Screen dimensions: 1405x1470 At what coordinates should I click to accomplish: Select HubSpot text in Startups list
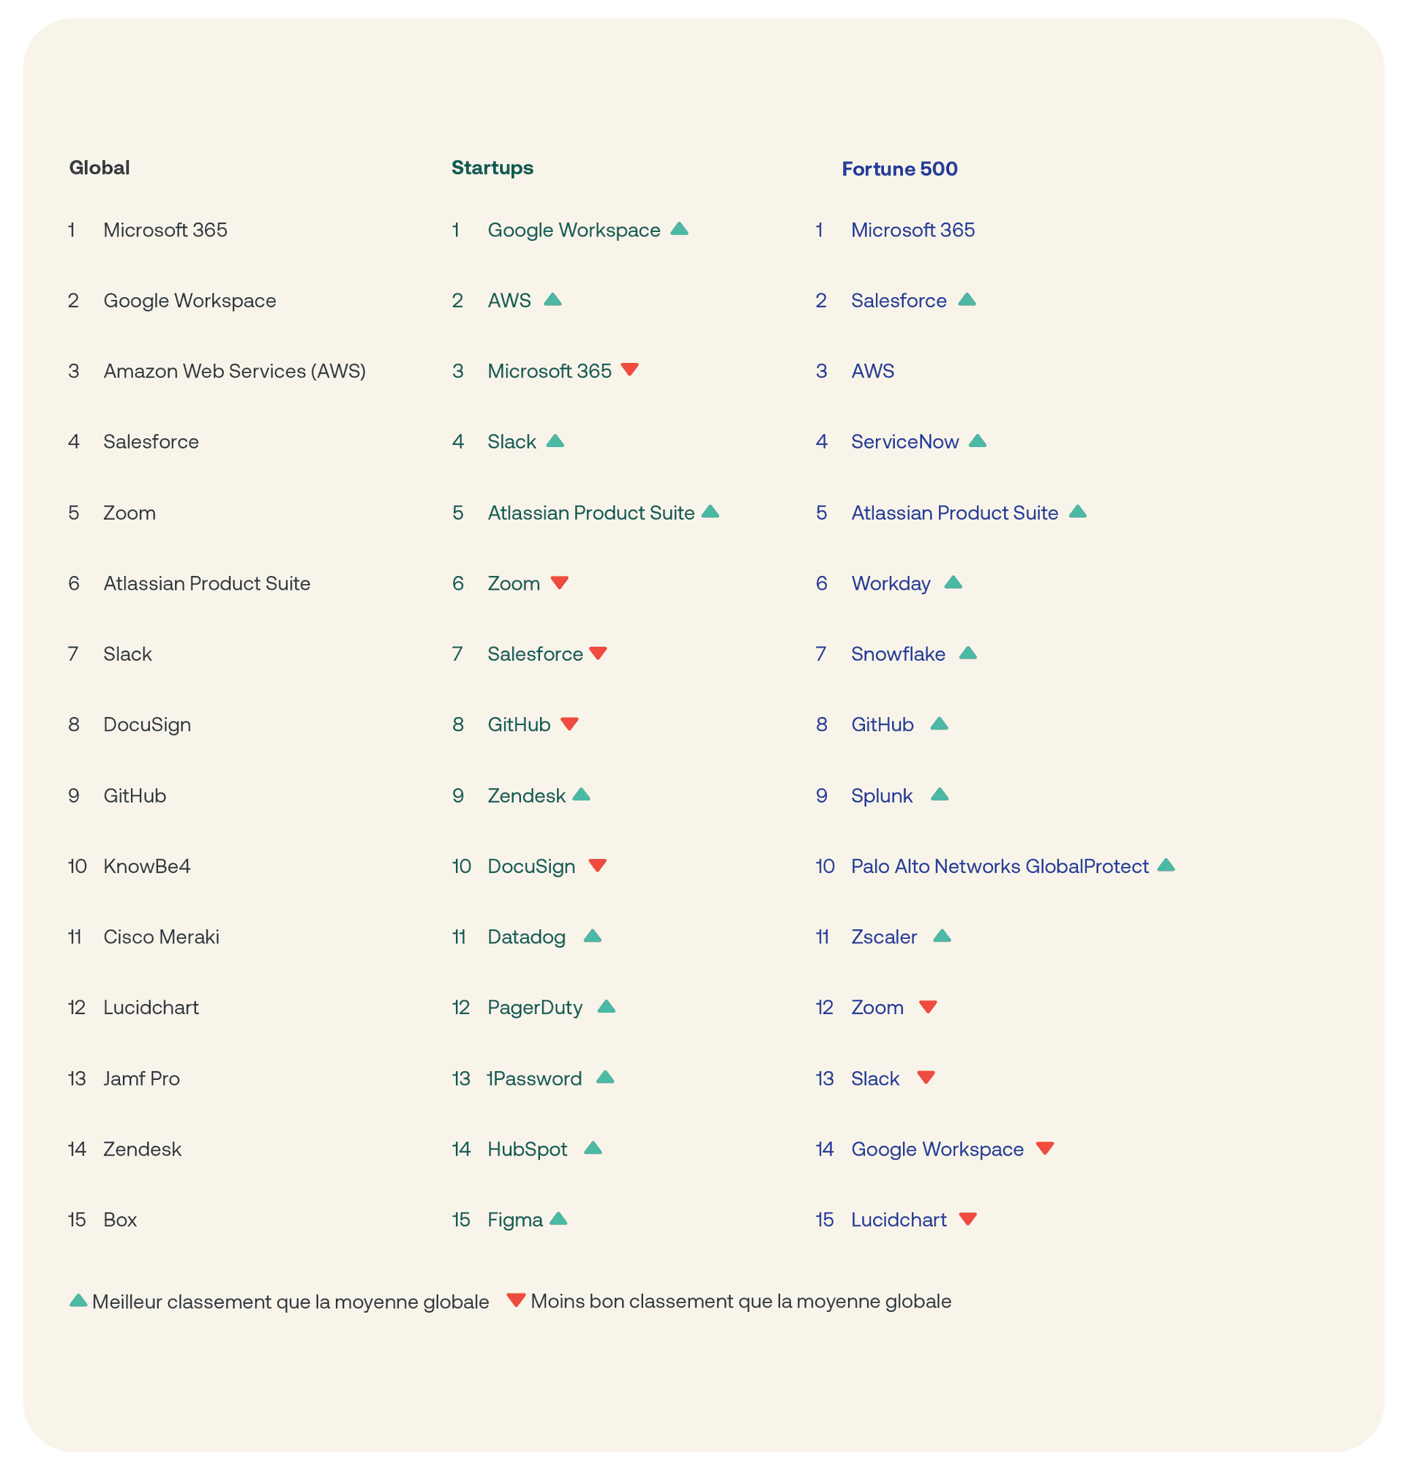click(x=528, y=1149)
